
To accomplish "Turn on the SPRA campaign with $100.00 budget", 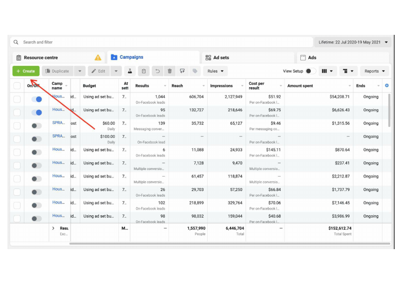I will pyautogui.click(x=37, y=139).
